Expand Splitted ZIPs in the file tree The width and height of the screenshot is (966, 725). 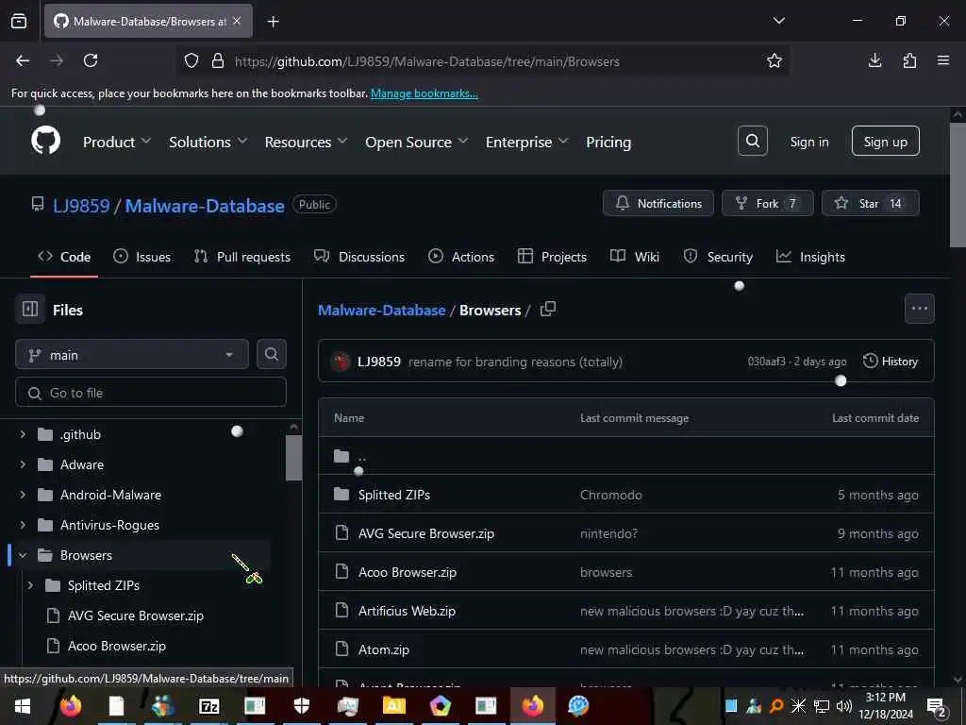pos(30,585)
